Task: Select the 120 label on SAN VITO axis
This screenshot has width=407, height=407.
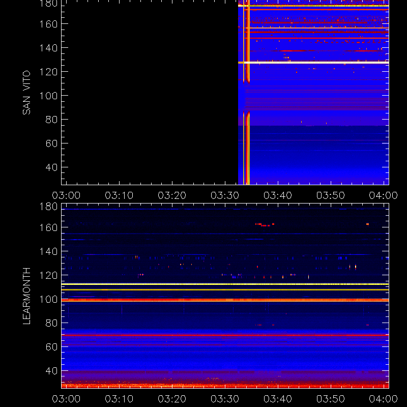Action: [x=48, y=72]
